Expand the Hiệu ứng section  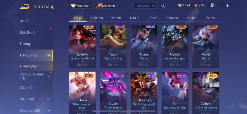(x=49, y=99)
